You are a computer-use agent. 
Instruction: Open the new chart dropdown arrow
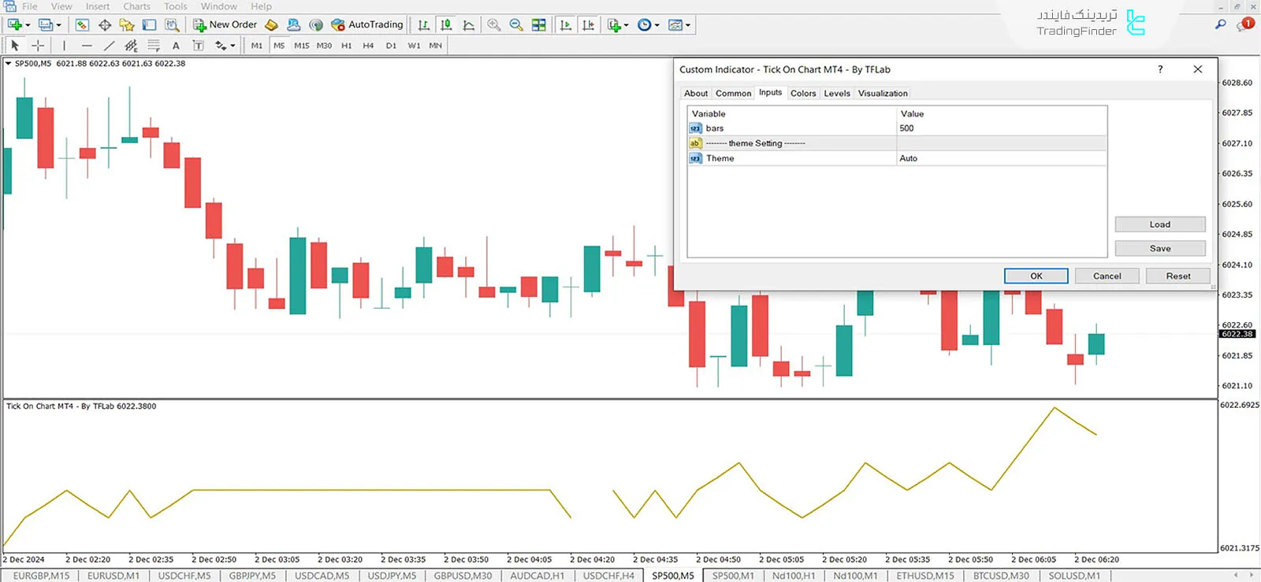coord(28,25)
